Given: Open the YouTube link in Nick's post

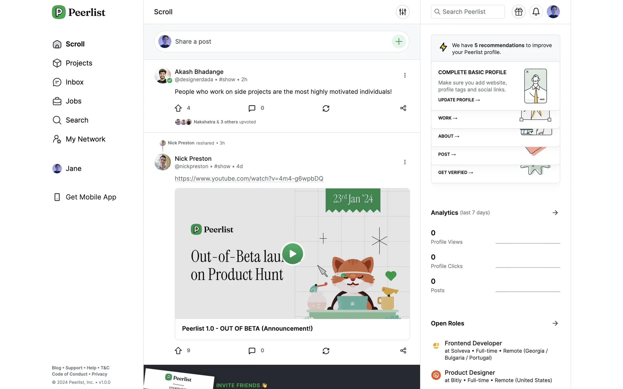Looking at the screenshot, I should [x=249, y=179].
